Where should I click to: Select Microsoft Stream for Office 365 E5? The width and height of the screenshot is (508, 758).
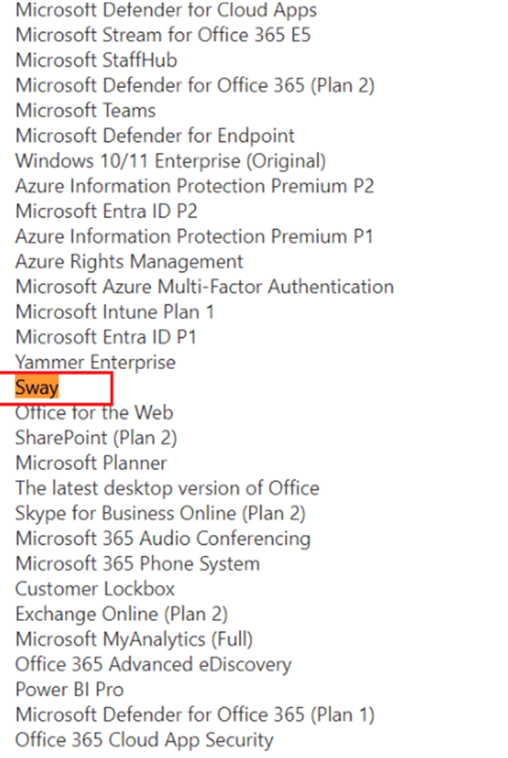163,35
